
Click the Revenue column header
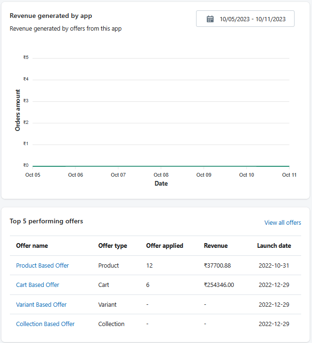click(x=216, y=246)
